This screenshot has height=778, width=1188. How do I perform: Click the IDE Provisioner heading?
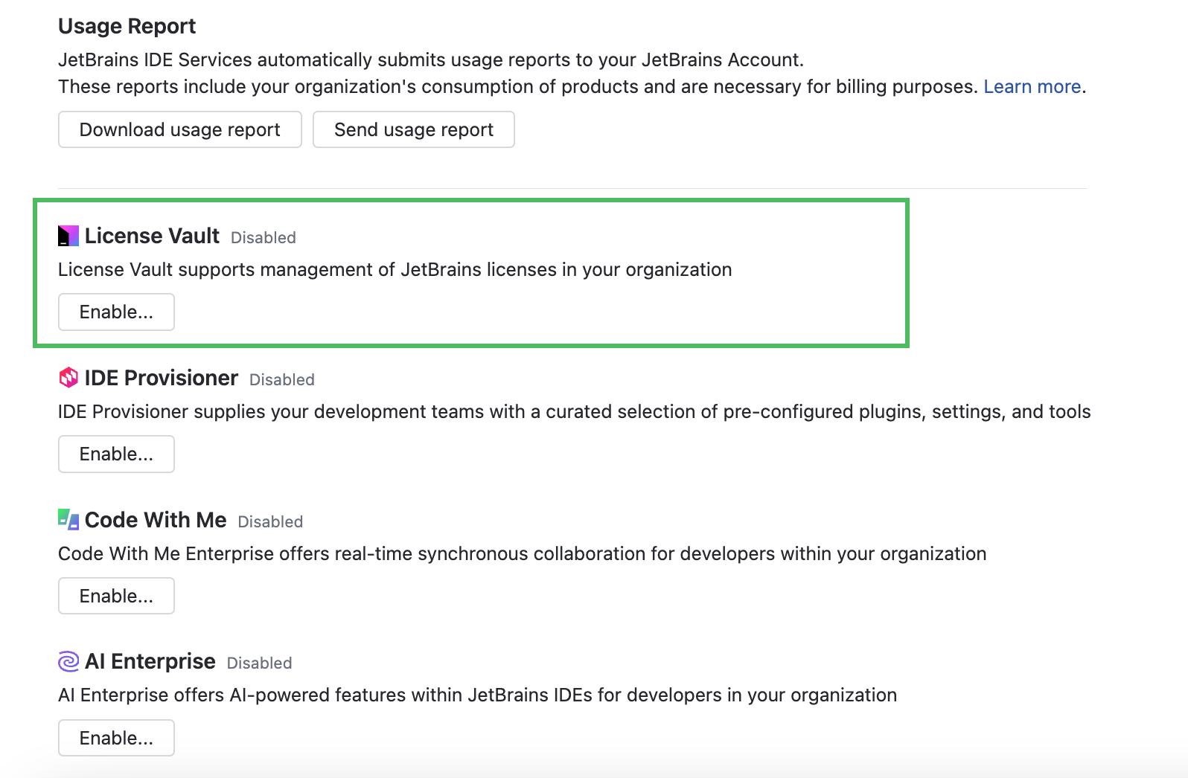(x=162, y=378)
